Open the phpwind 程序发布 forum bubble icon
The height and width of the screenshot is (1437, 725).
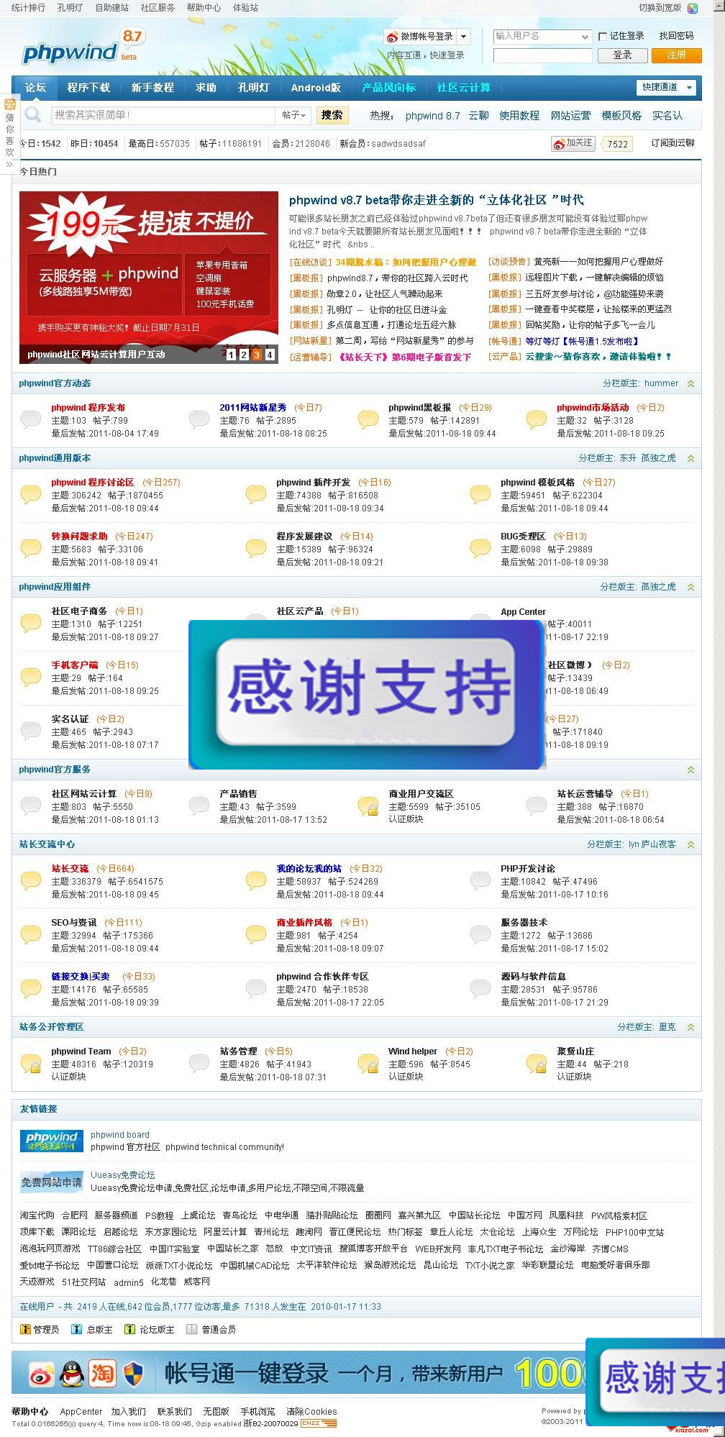coord(31,419)
